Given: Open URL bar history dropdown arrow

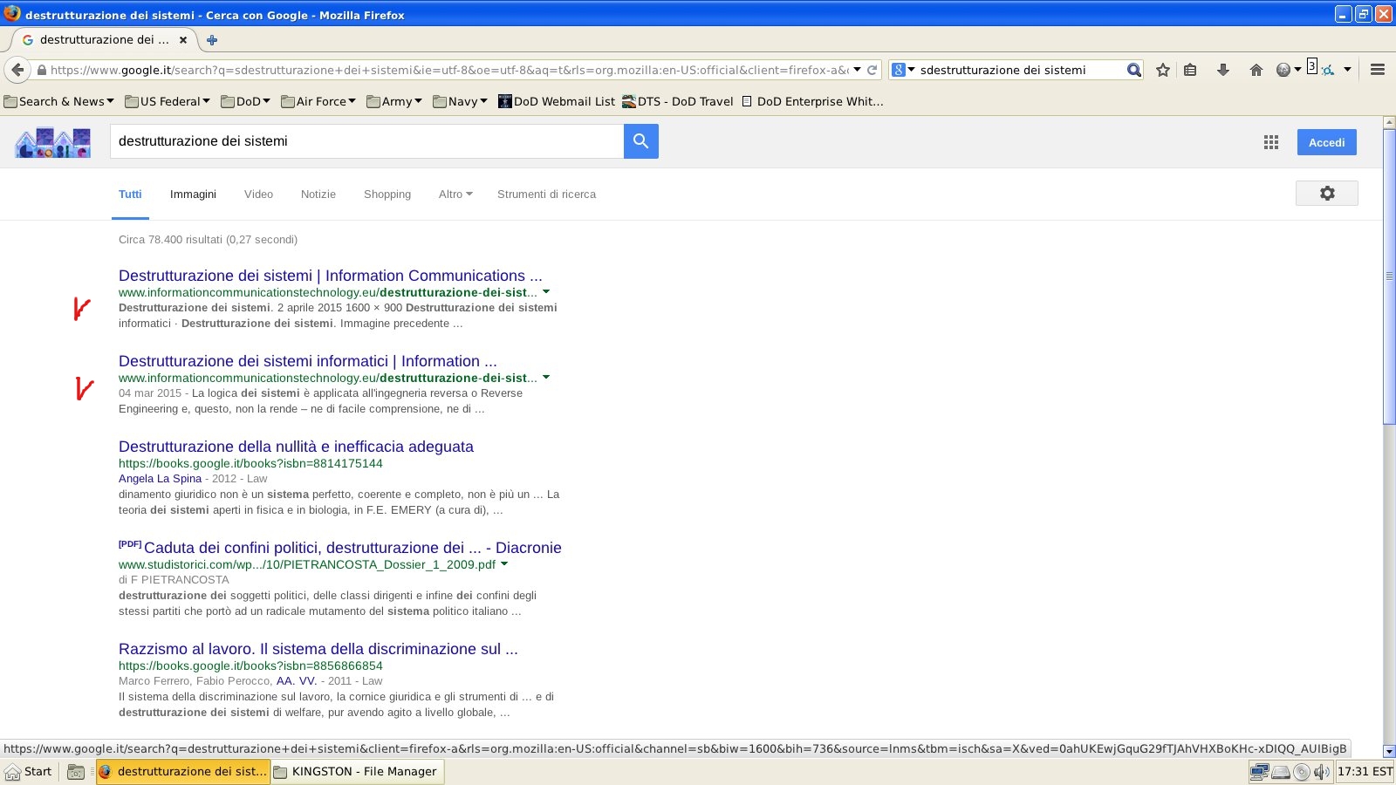Looking at the screenshot, I should [857, 70].
